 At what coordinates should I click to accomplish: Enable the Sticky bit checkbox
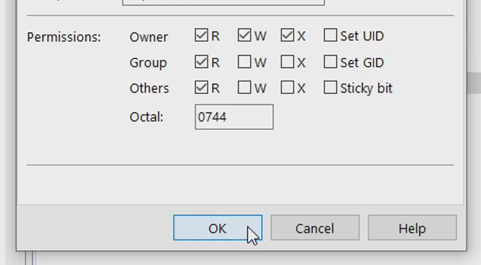[x=331, y=87]
